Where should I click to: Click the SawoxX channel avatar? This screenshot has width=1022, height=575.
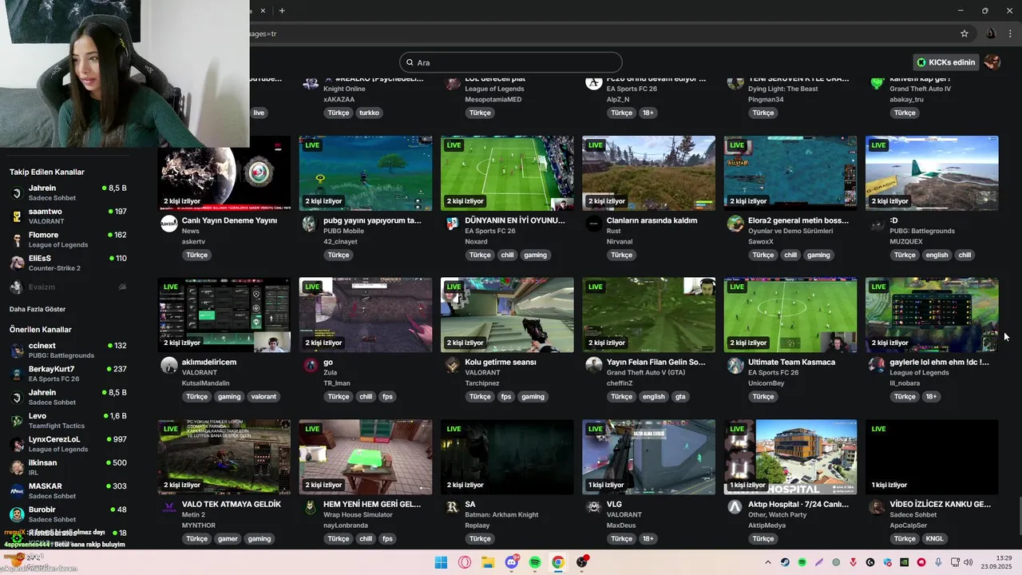click(x=735, y=224)
